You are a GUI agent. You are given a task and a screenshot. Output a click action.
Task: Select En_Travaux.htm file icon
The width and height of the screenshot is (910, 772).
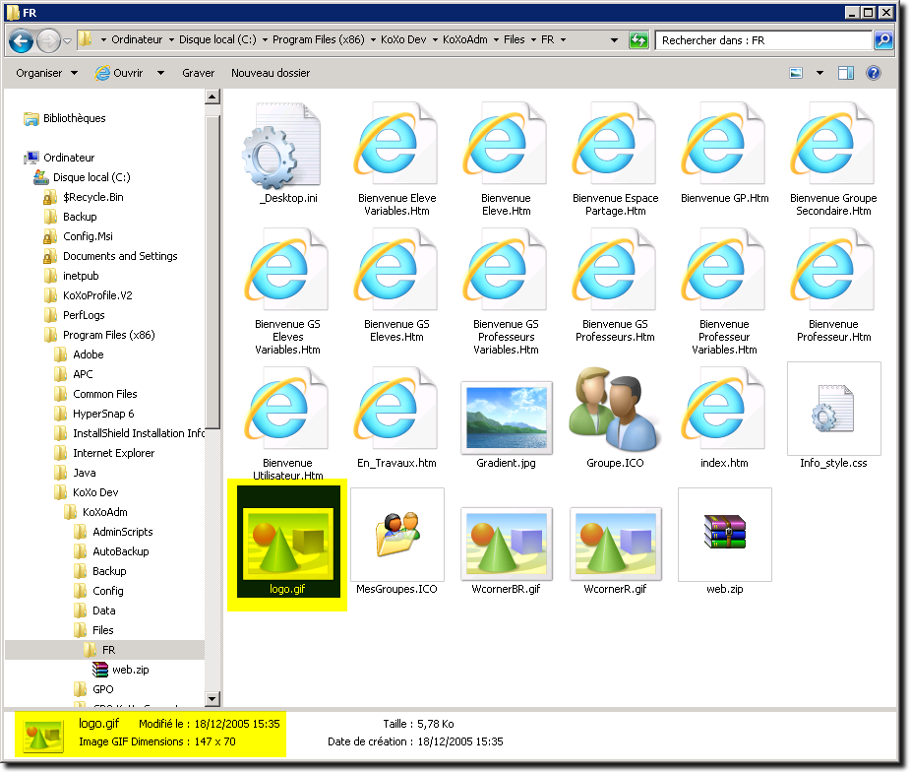pyautogui.click(x=396, y=409)
